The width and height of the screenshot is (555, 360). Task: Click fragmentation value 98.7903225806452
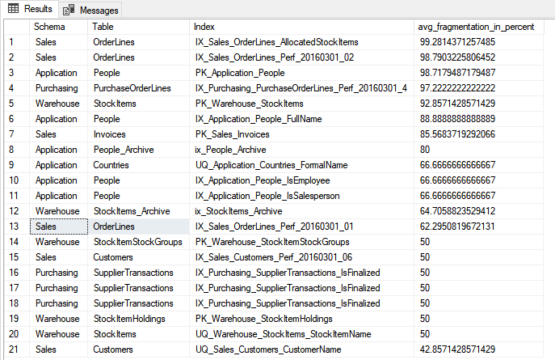pos(478,57)
